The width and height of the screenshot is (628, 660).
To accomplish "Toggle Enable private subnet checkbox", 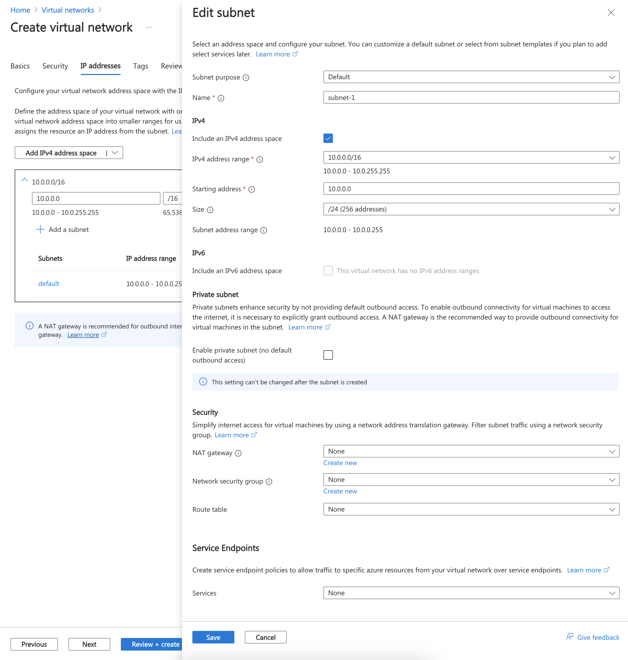I will (328, 354).
